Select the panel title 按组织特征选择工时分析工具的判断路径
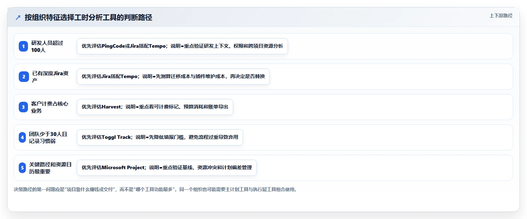 point(88,17)
